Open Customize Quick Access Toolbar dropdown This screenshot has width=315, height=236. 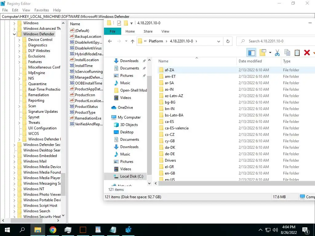point(131,23)
